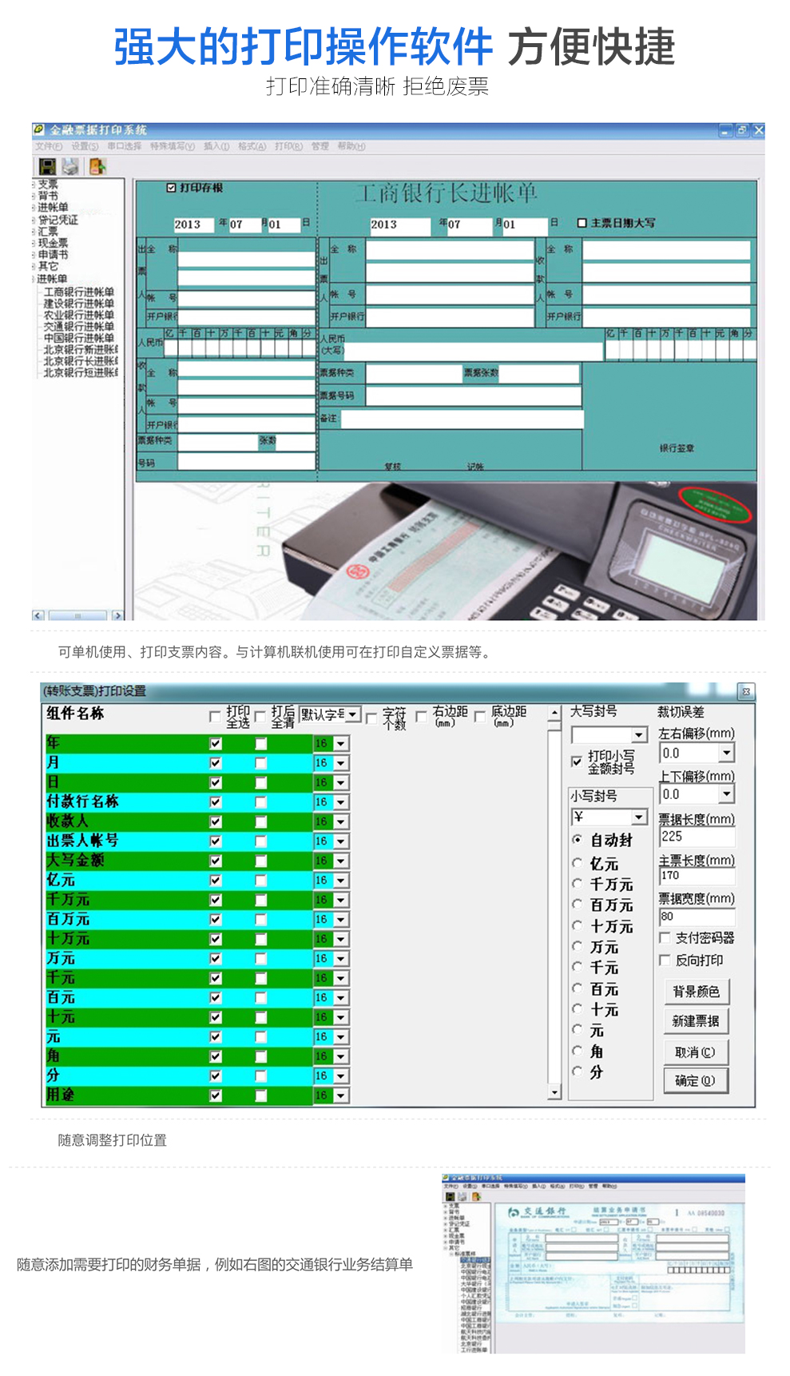
Task: Expand the 支票 tree node
Action: point(34,184)
